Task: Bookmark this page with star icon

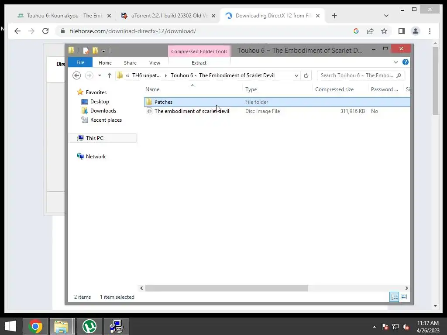Action: tap(384, 31)
